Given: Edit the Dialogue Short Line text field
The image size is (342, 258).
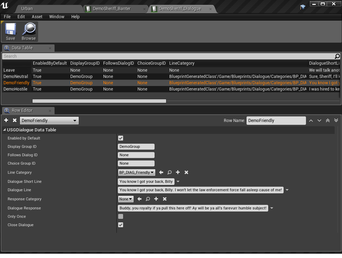Looking at the screenshot, I should (x=146, y=181).
